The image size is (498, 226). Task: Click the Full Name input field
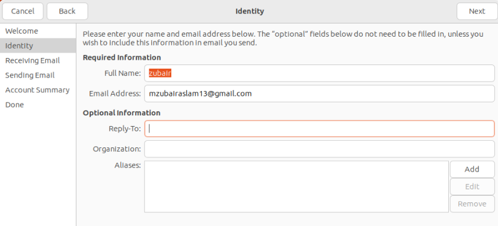[x=320, y=73]
